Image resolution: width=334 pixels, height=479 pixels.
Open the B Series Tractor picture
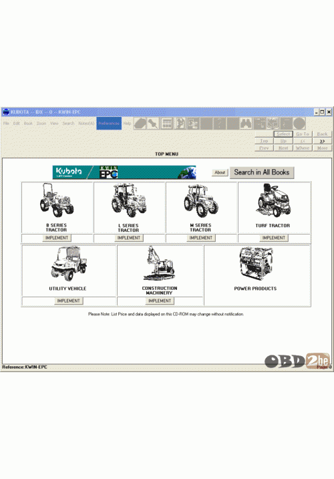pyautogui.click(x=57, y=200)
